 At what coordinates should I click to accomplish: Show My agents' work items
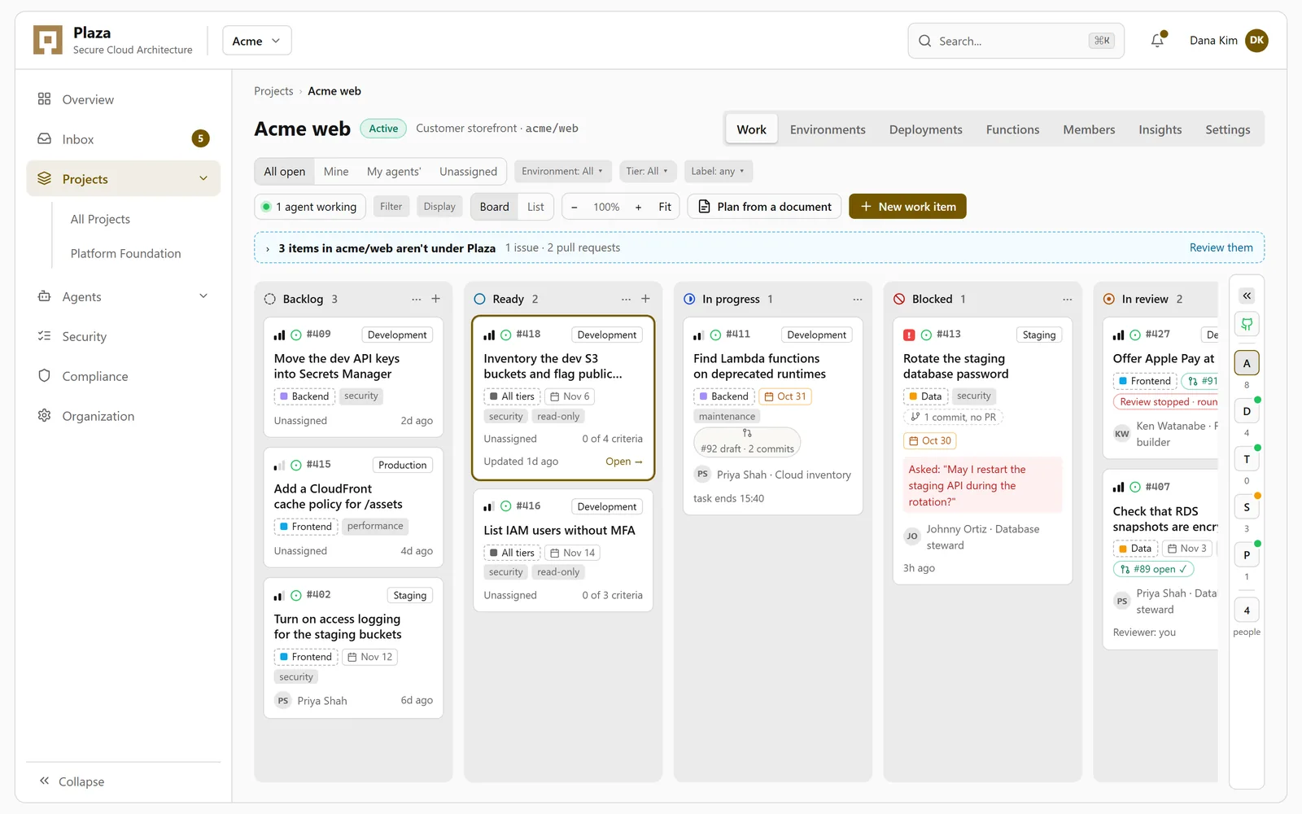point(394,172)
